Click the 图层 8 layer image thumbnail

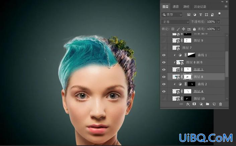tap(176, 77)
